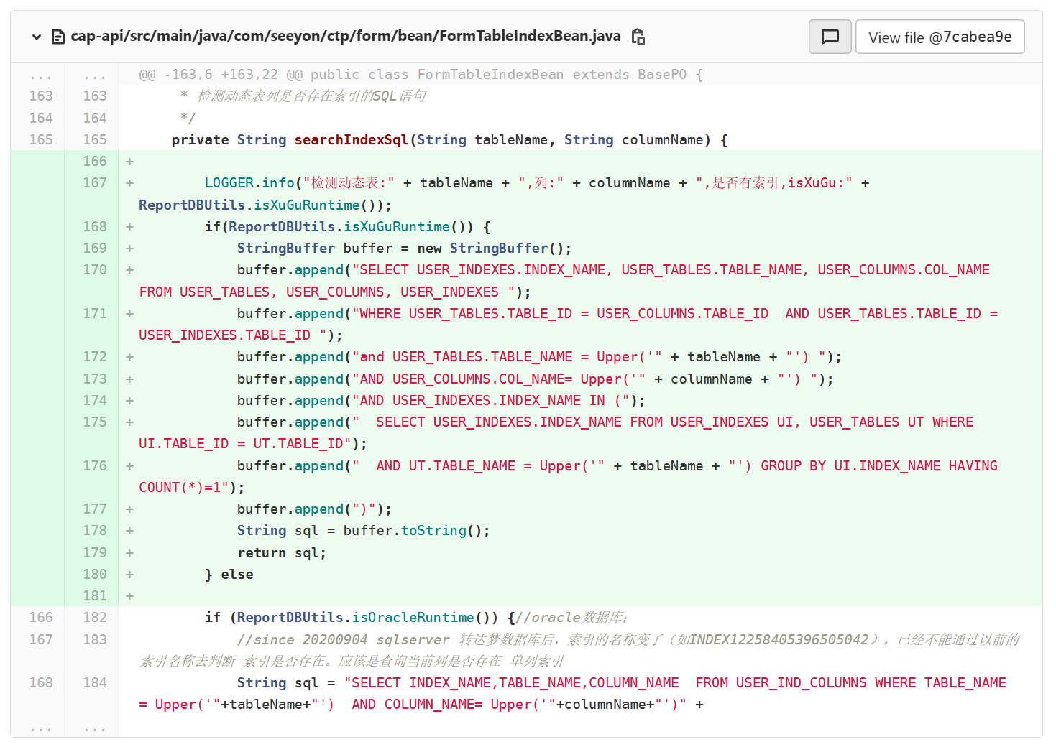Copy the file path using the clipboard icon
Image resolution: width=1056 pixels, height=747 pixels.
pos(638,37)
